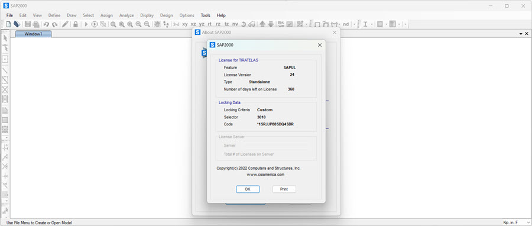Viewport: 532px width, 226px height.
Task: Click the window list dropdown arrow near Window1
Action: [x=521, y=34]
